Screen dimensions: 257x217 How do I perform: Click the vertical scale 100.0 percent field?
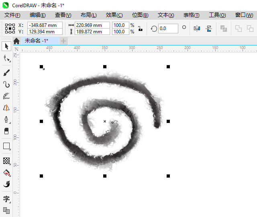[120, 32]
